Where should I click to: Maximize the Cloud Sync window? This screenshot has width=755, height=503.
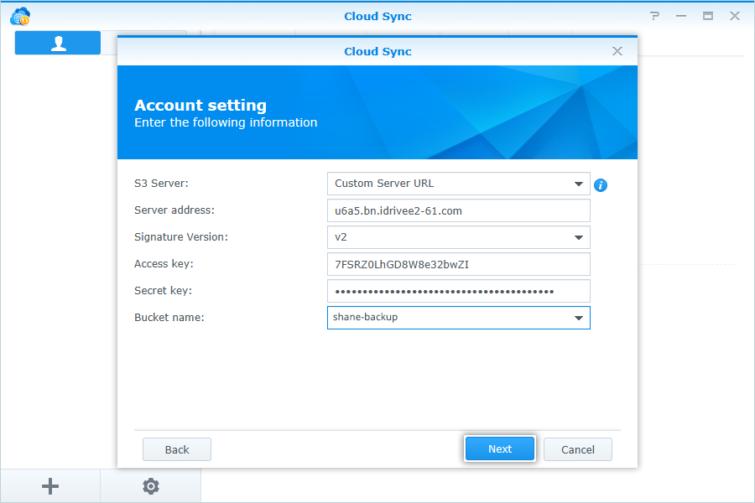click(708, 16)
